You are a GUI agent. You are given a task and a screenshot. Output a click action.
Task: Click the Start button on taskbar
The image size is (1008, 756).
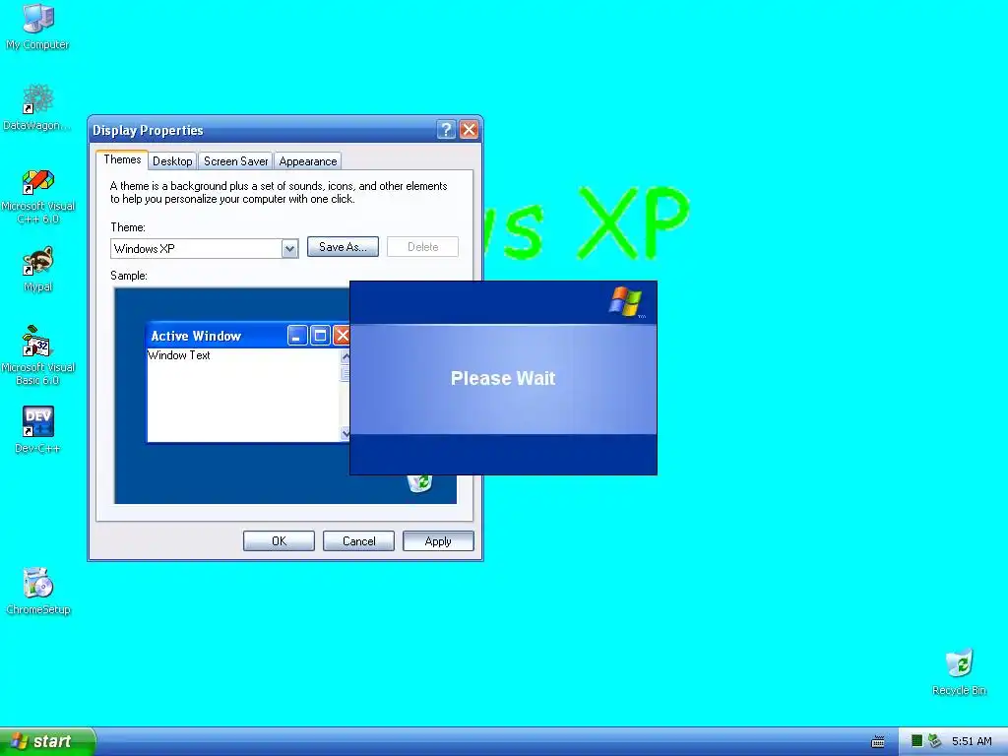pyautogui.click(x=47, y=741)
